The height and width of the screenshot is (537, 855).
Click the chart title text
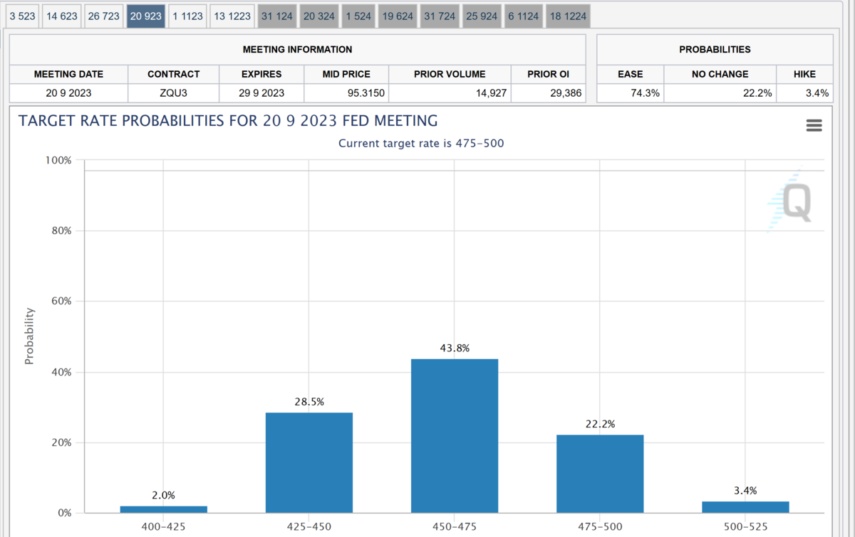228,121
